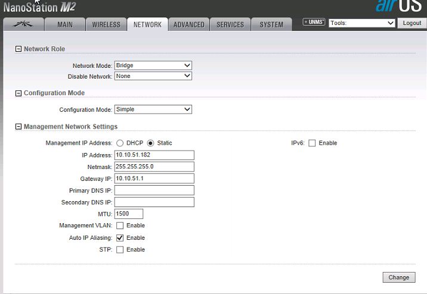Click the Primary DNS IP field

154,190
